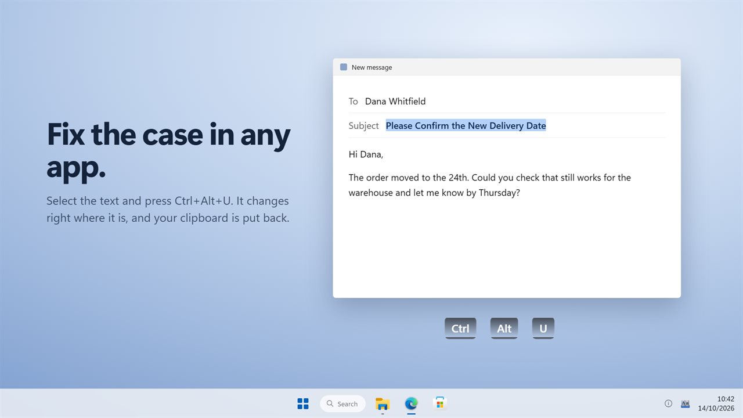
Task: Click the Ctrl keycap
Action: [x=460, y=328]
